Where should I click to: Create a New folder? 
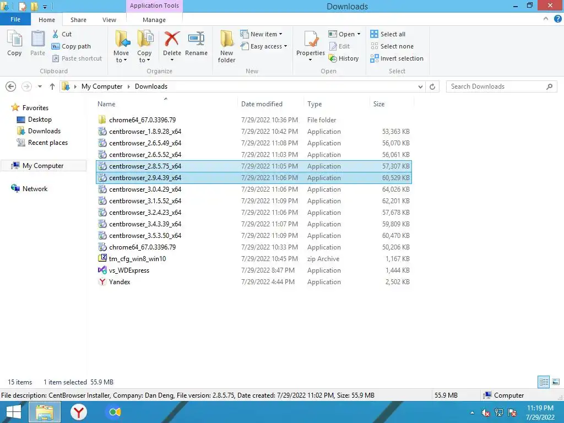coord(226,46)
